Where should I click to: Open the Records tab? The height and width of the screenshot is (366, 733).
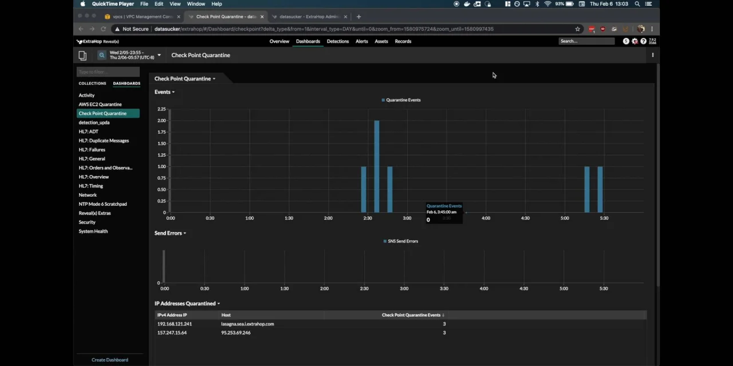403,41
